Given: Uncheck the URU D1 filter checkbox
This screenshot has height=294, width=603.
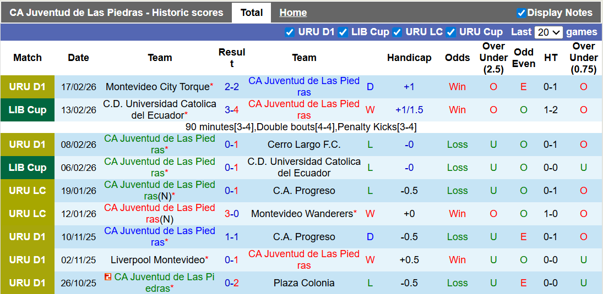Looking at the screenshot, I should click(290, 32).
